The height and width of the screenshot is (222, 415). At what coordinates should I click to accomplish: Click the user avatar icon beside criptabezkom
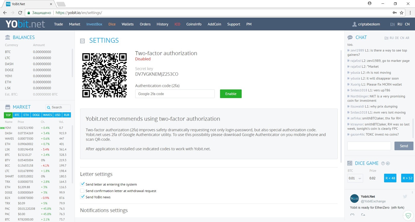coord(354,24)
